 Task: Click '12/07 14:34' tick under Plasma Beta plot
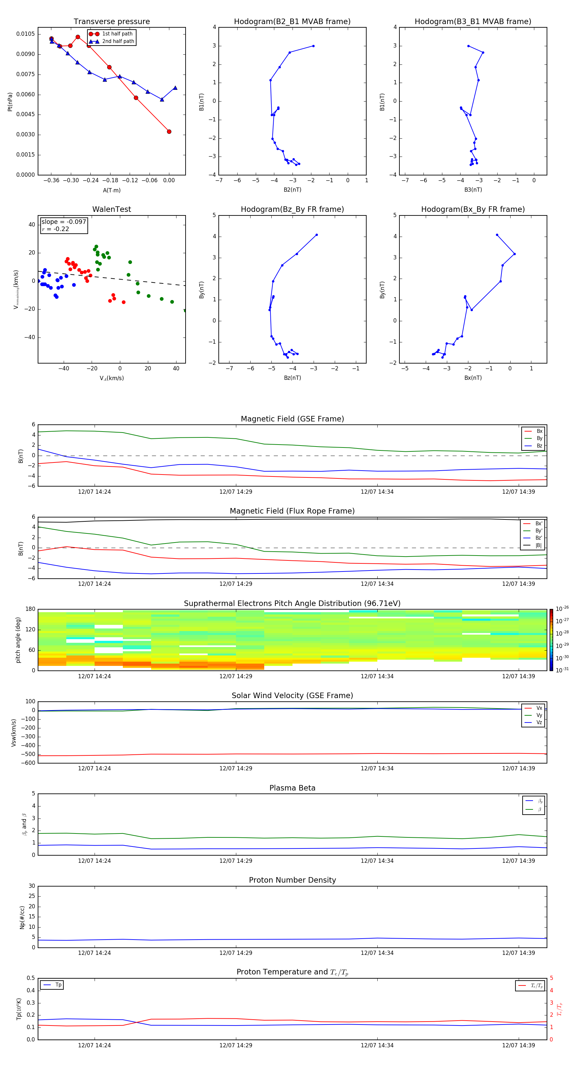point(377,861)
